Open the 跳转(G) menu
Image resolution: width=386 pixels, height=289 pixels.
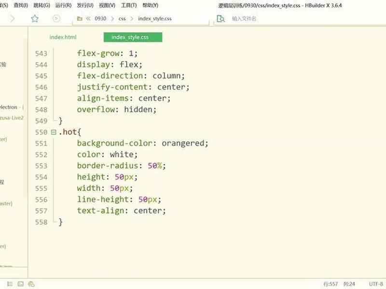[41, 5]
